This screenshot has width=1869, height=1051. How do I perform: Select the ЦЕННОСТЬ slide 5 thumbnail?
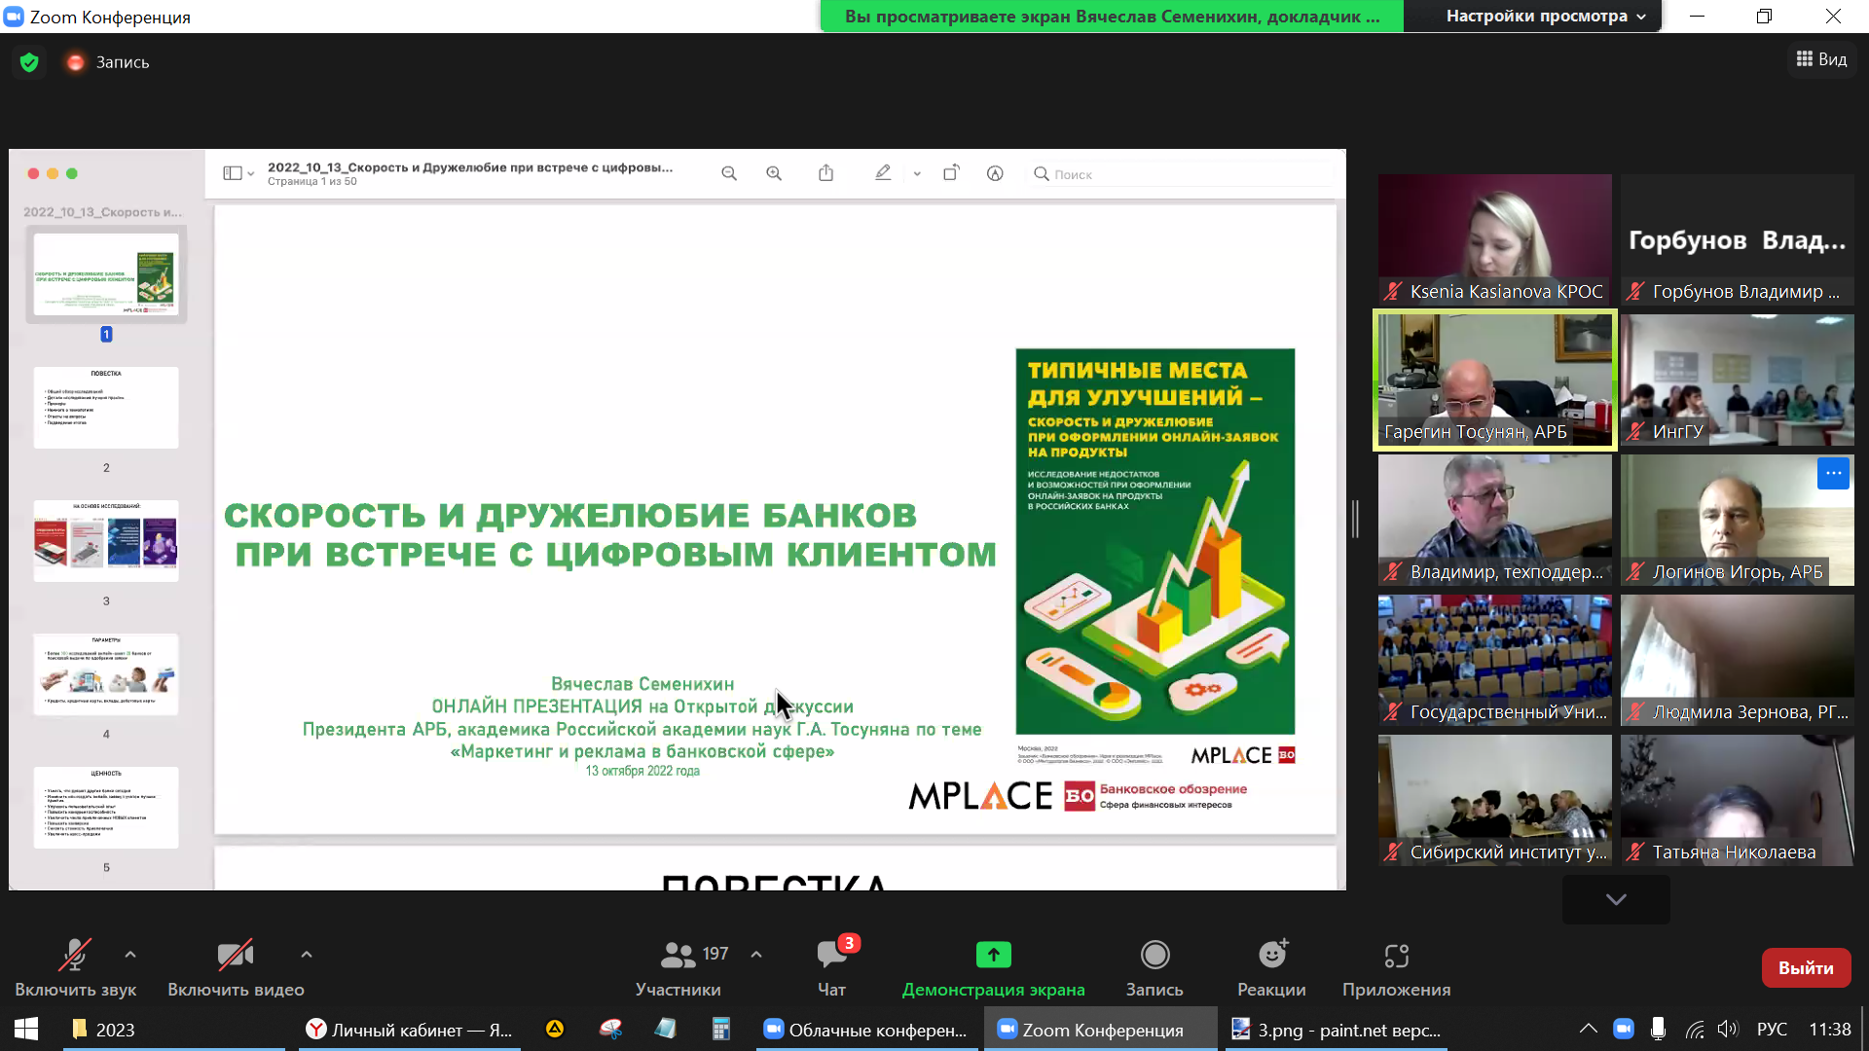click(x=106, y=808)
